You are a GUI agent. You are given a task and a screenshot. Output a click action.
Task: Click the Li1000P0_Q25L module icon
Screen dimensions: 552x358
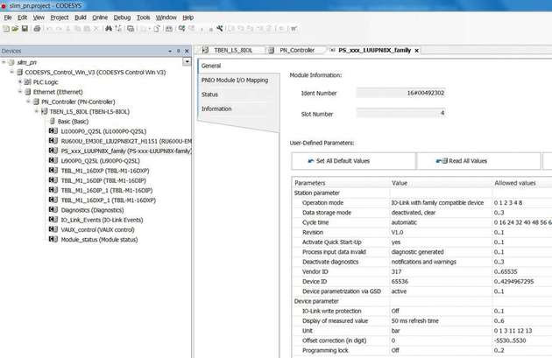tap(53, 130)
